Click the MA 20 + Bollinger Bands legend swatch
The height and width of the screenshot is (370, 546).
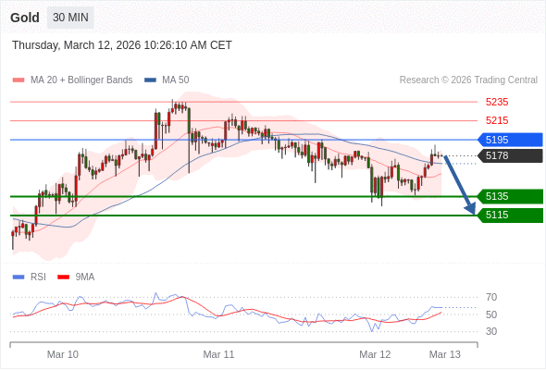coord(19,80)
